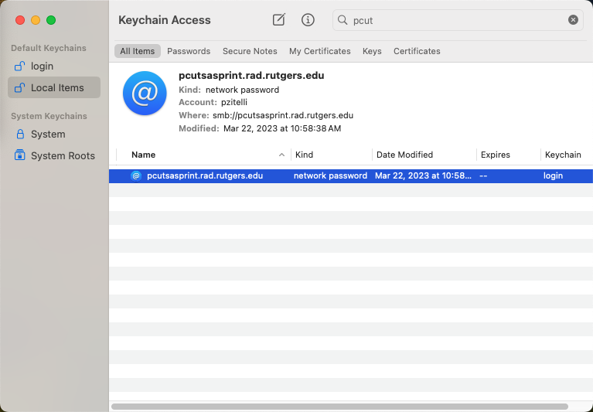Click the smb:// Where address text

283,115
